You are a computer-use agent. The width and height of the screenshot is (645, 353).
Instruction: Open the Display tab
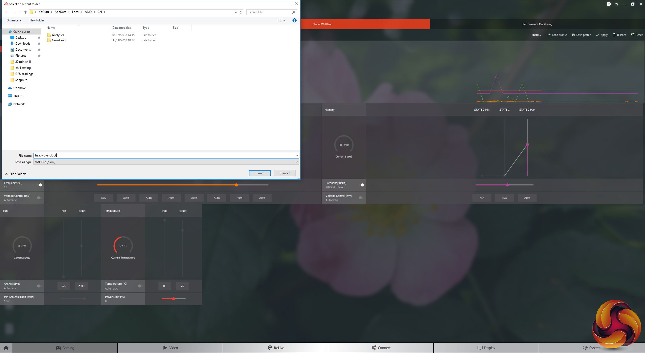486,348
